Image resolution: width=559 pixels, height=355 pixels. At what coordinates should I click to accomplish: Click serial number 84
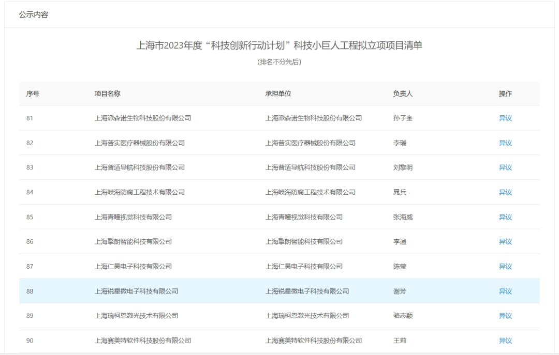coord(30,193)
